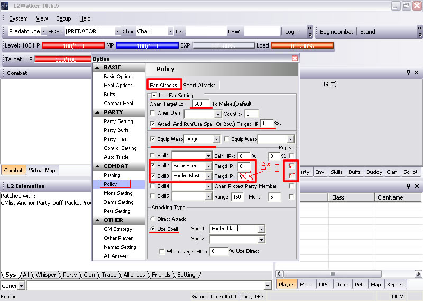The height and width of the screenshot is (301, 423).
Task: Open the Predator.ge server dropdown
Action: point(43,32)
